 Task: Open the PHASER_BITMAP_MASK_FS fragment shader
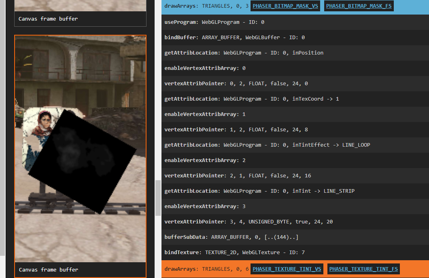click(359, 6)
